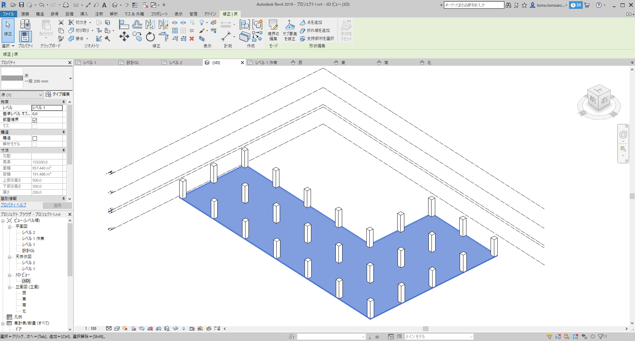Viewport: 635px width, 341px height.
Task: Collapse the 拘束 properties section
Action: tap(63, 102)
